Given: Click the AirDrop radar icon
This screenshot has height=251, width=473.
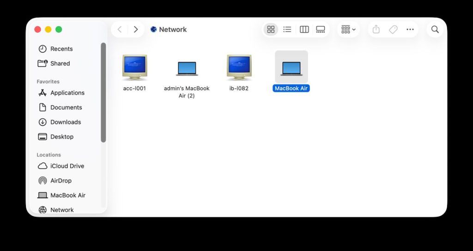Looking at the screenshot, I should (42, 180).
